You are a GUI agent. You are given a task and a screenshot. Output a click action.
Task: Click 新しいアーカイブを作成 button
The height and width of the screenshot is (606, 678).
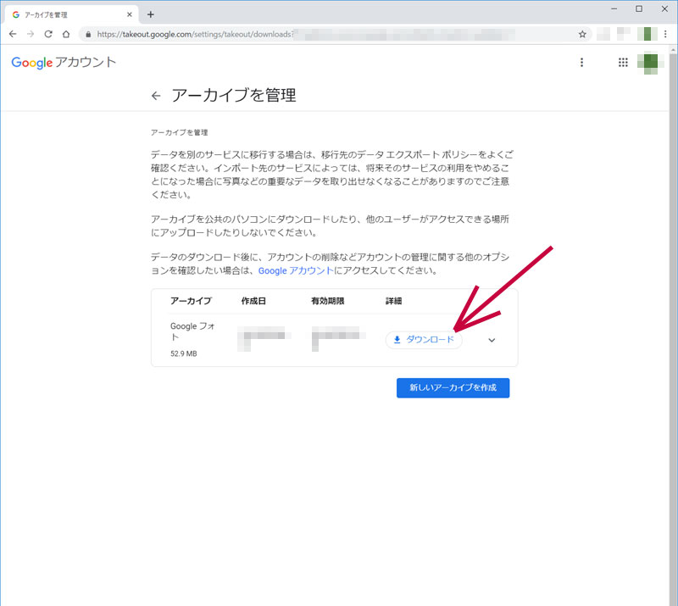453,388
